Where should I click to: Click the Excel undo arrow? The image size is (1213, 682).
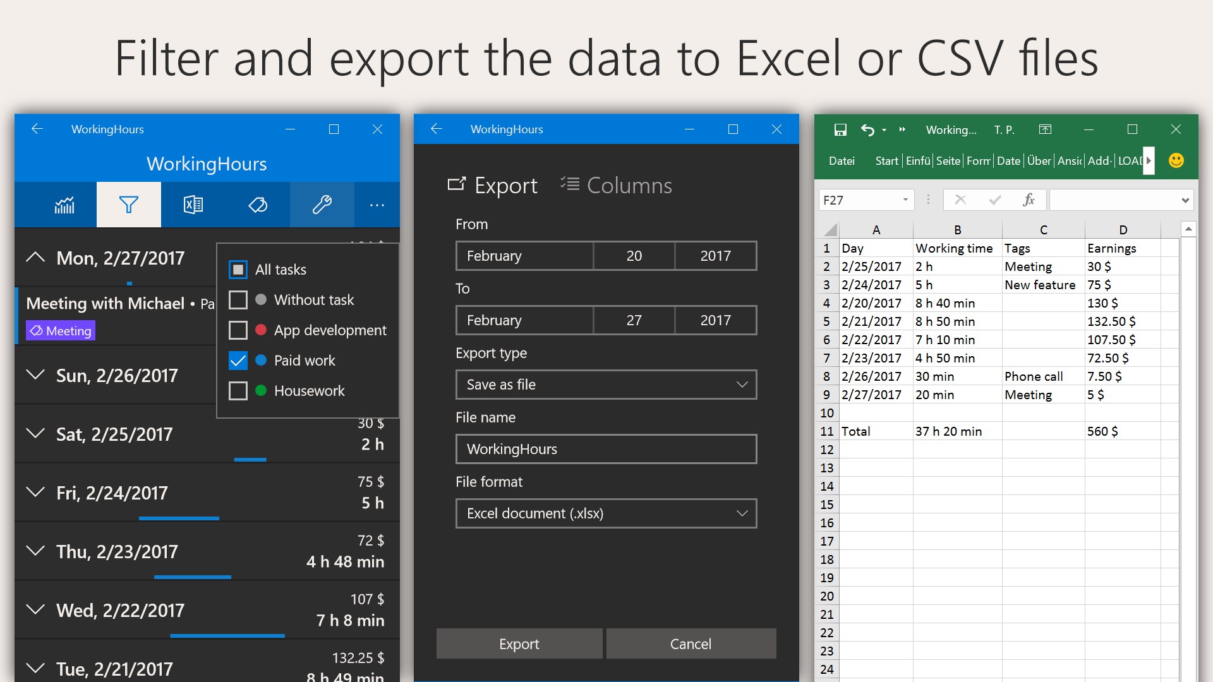coord(867,129)
